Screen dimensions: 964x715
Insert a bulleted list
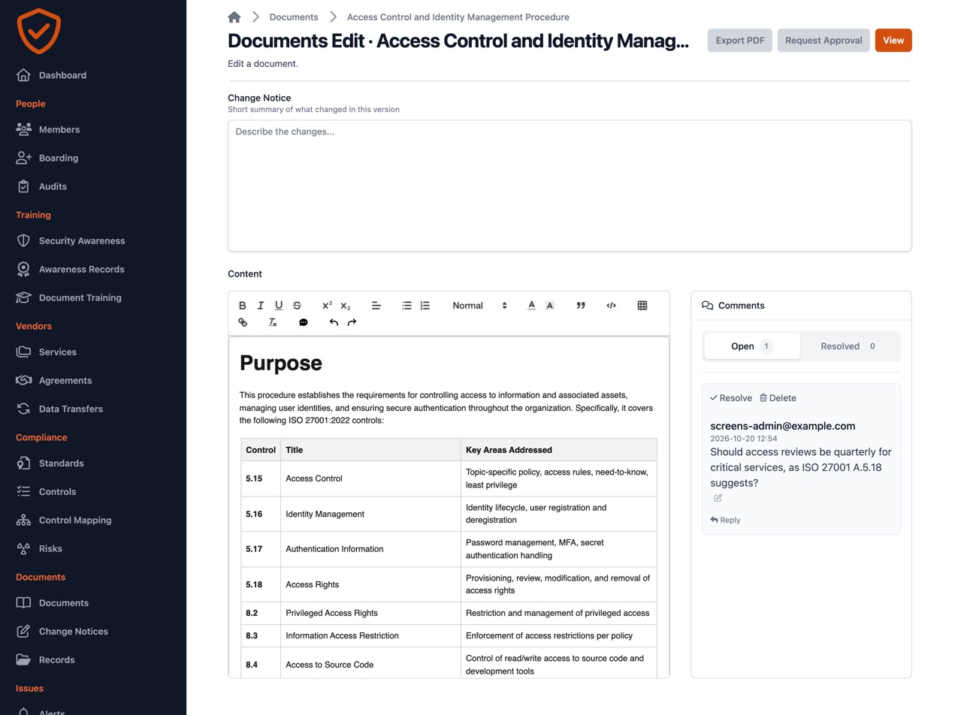point(406,306)
